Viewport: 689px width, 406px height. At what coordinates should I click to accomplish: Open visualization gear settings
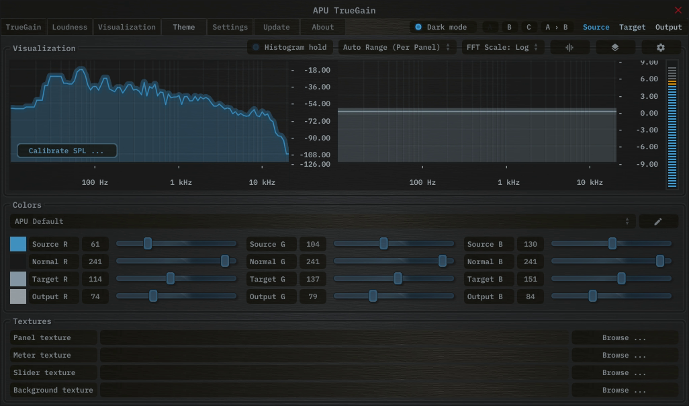pos(661,48)
